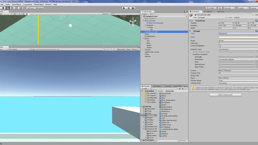The height and width of the screenshot is (145, 258).
Task: Toggle the Light component enabled checkbox
Action: (194, 31)
